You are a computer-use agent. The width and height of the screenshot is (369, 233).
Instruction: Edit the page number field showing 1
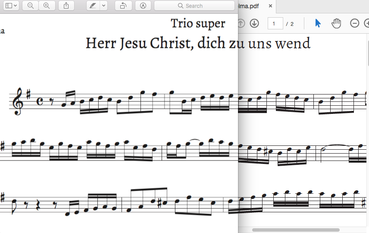(x=275, y=24)
